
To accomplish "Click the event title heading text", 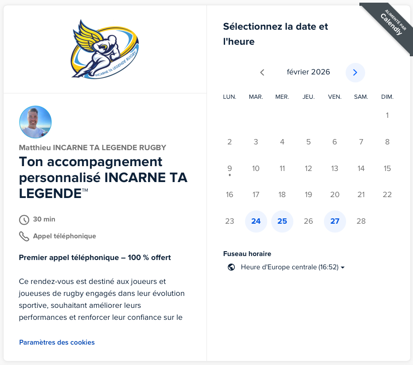I will coord(103,178).
